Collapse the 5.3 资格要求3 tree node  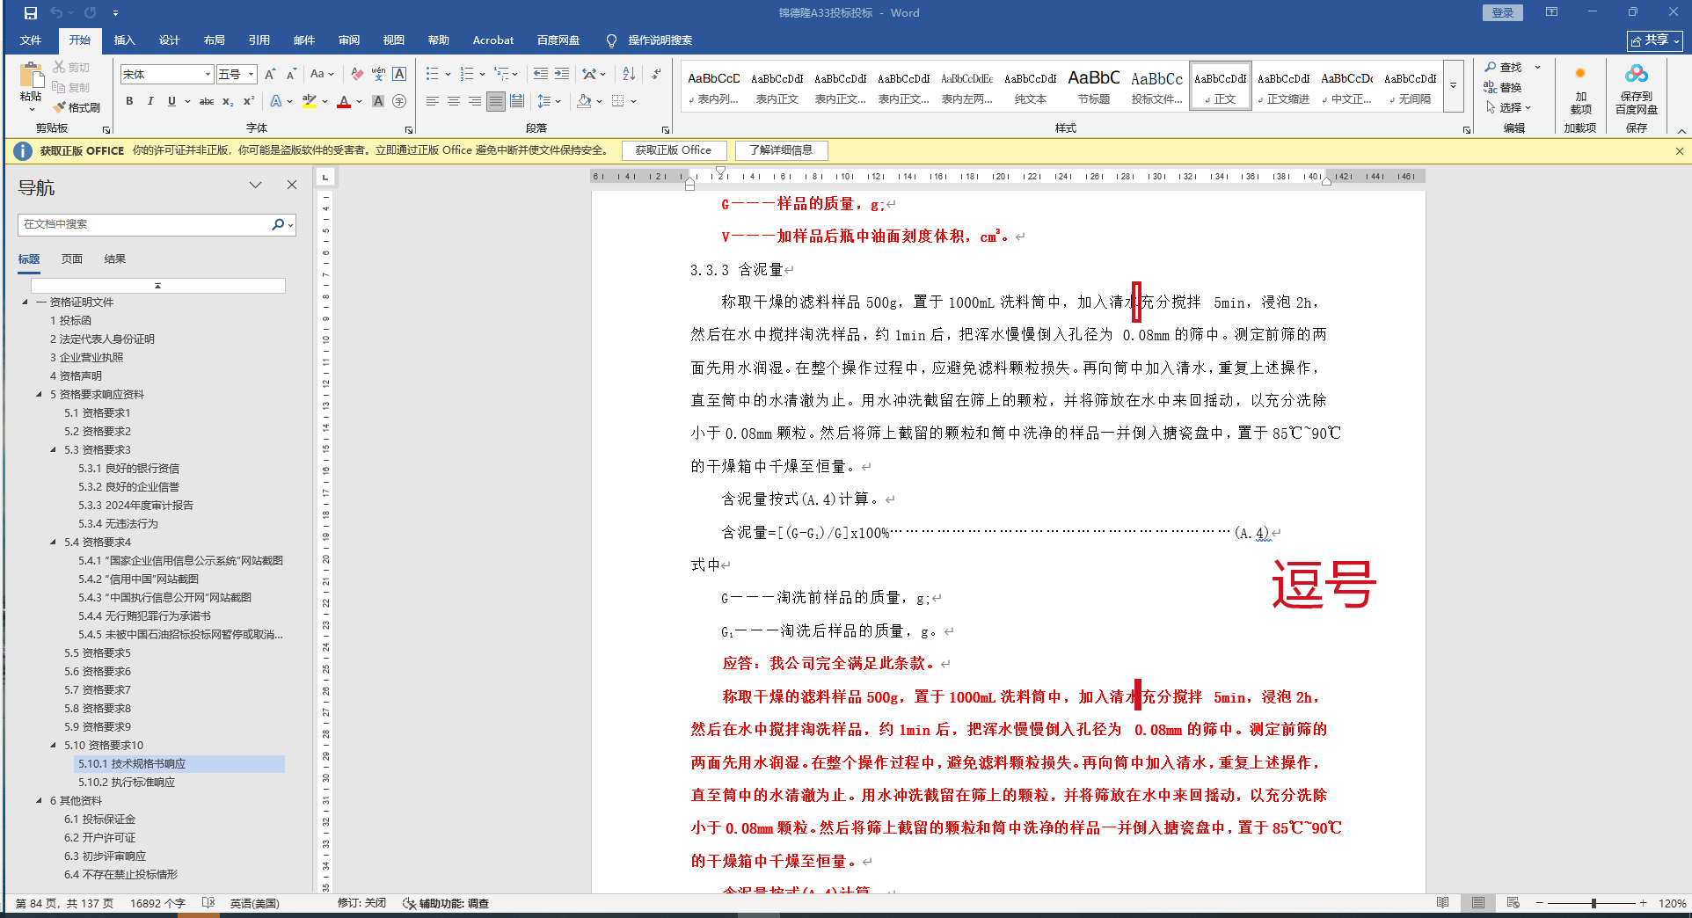point(54,450)
